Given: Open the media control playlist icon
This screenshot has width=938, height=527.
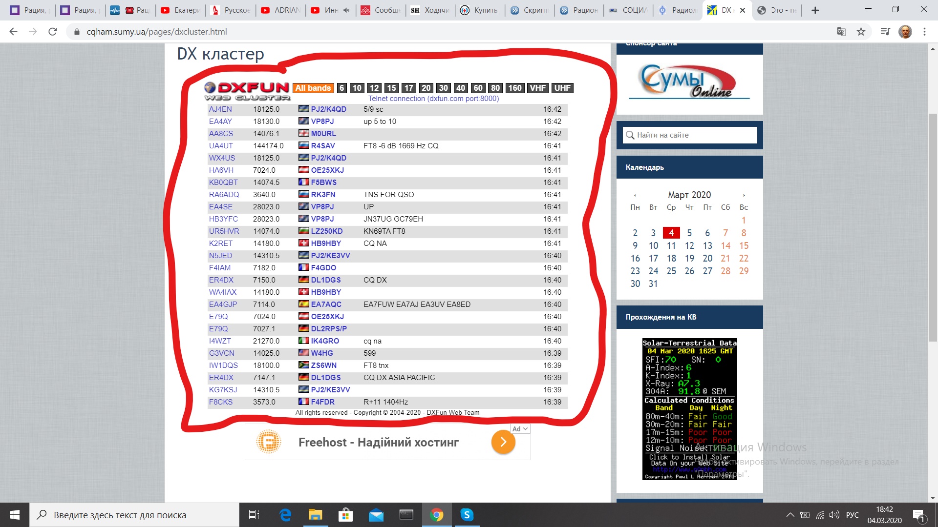Looking at the screenshot, I should click(885, 32).
